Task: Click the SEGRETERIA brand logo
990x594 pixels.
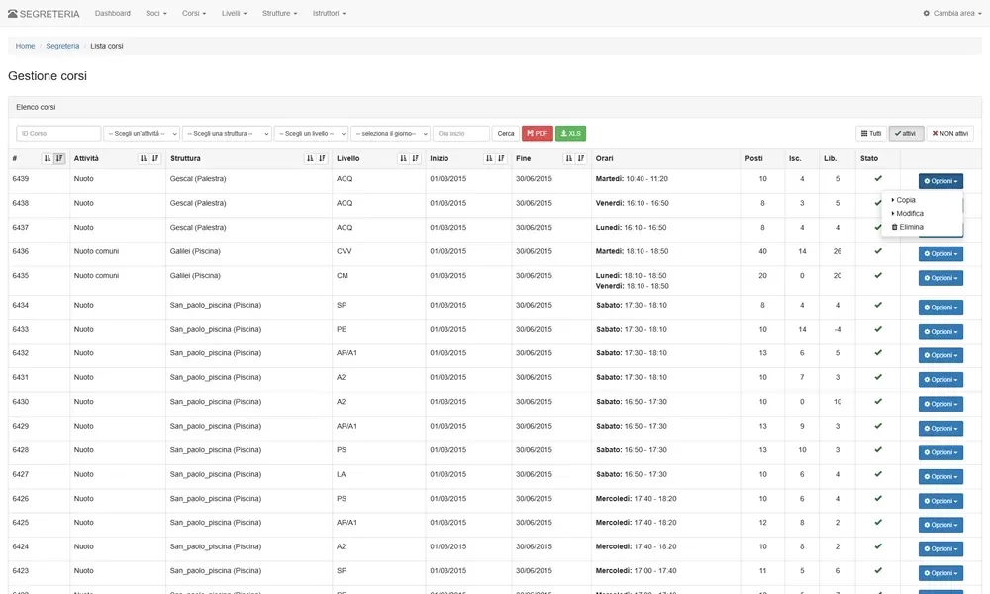Action: 44,13
